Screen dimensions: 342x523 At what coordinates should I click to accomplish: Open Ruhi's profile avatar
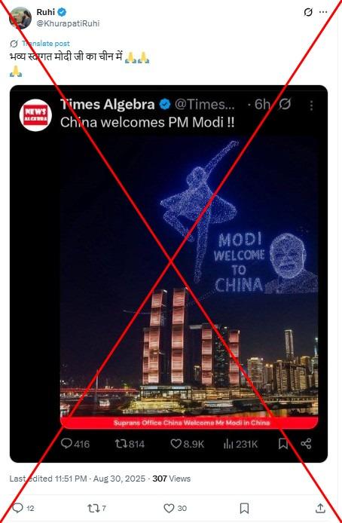click(x=20, y=18)
